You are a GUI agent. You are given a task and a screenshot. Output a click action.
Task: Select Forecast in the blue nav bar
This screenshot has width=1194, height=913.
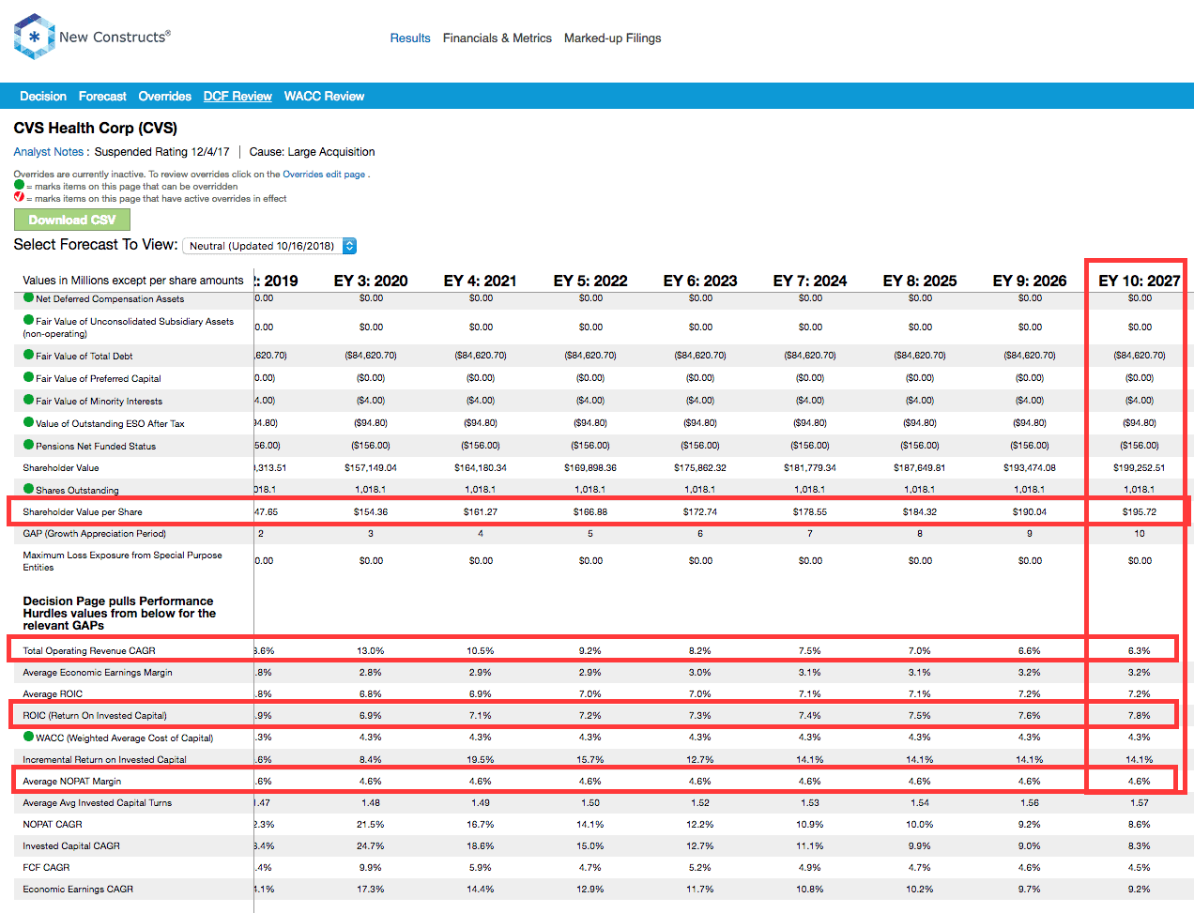pos(102,96)
